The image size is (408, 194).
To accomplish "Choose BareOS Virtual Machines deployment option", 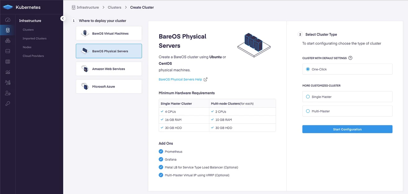I will (109, 34).
